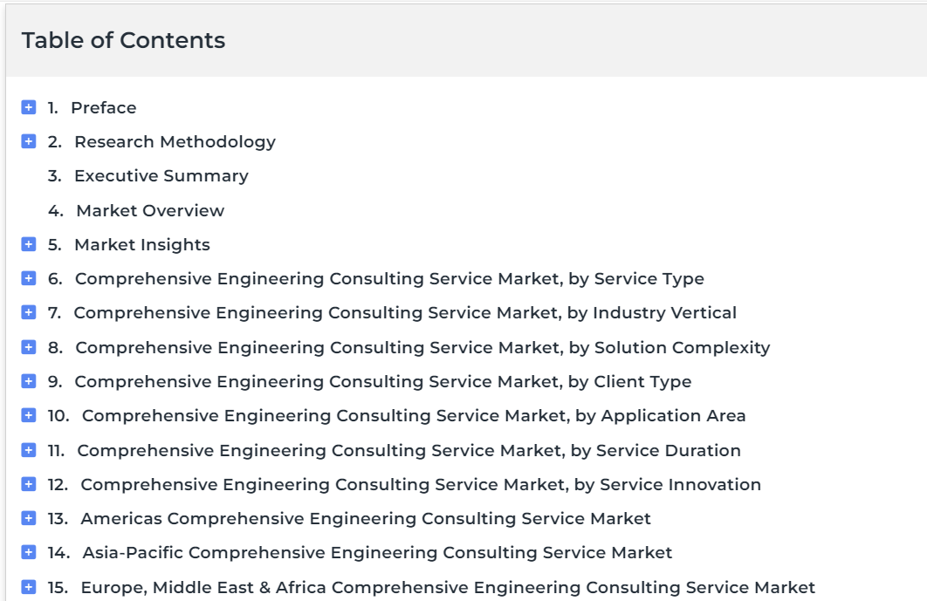Screen dimensions: 927x601
Task: Select the Research Methodology entry text
Action: tap(175, 142)
